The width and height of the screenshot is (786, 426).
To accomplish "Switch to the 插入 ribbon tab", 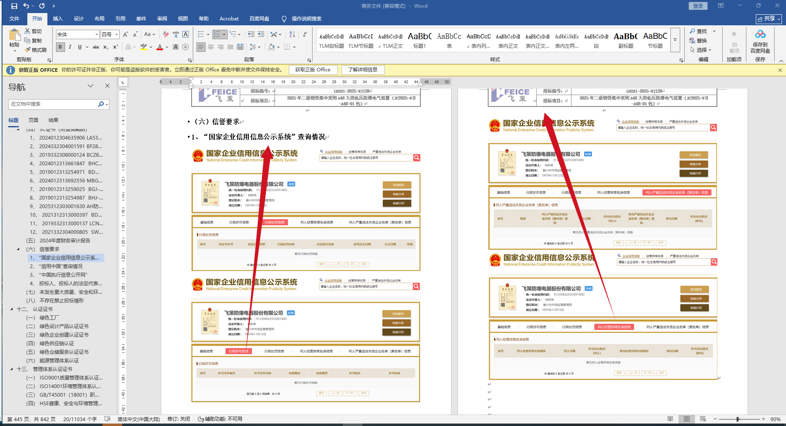I will tap(58, 19).
